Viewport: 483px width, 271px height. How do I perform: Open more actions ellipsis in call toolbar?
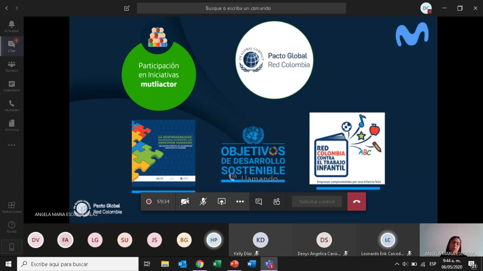(240, 202)
